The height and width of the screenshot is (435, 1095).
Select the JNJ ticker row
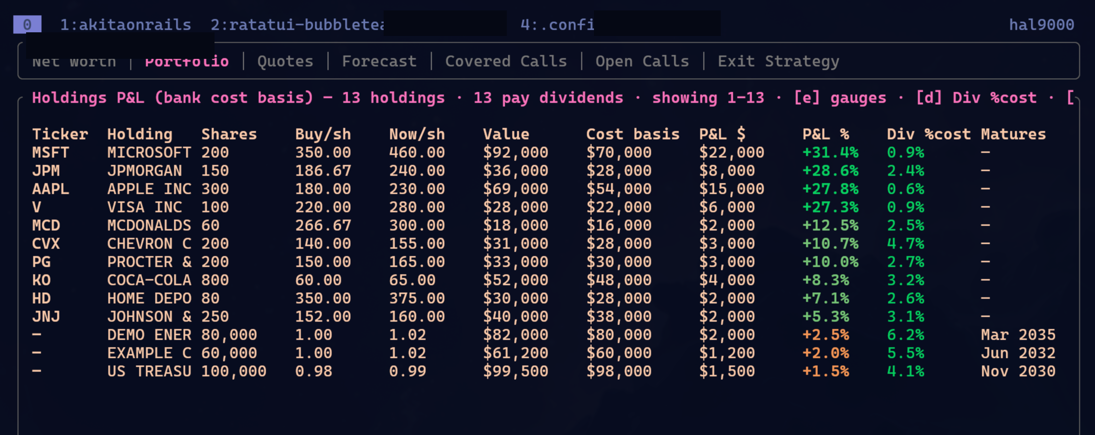tap(544, 317)
